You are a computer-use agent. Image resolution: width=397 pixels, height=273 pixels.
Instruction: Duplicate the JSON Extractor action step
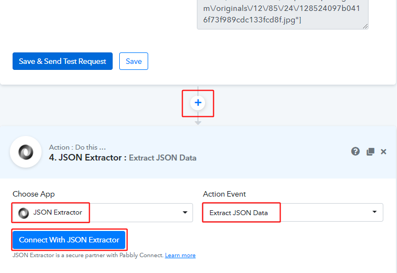pyautogui.click(x=370, y=152)
